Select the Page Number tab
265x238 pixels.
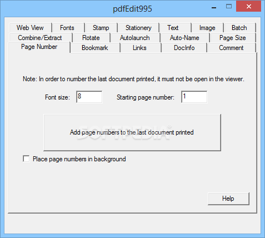click(39, 47)
